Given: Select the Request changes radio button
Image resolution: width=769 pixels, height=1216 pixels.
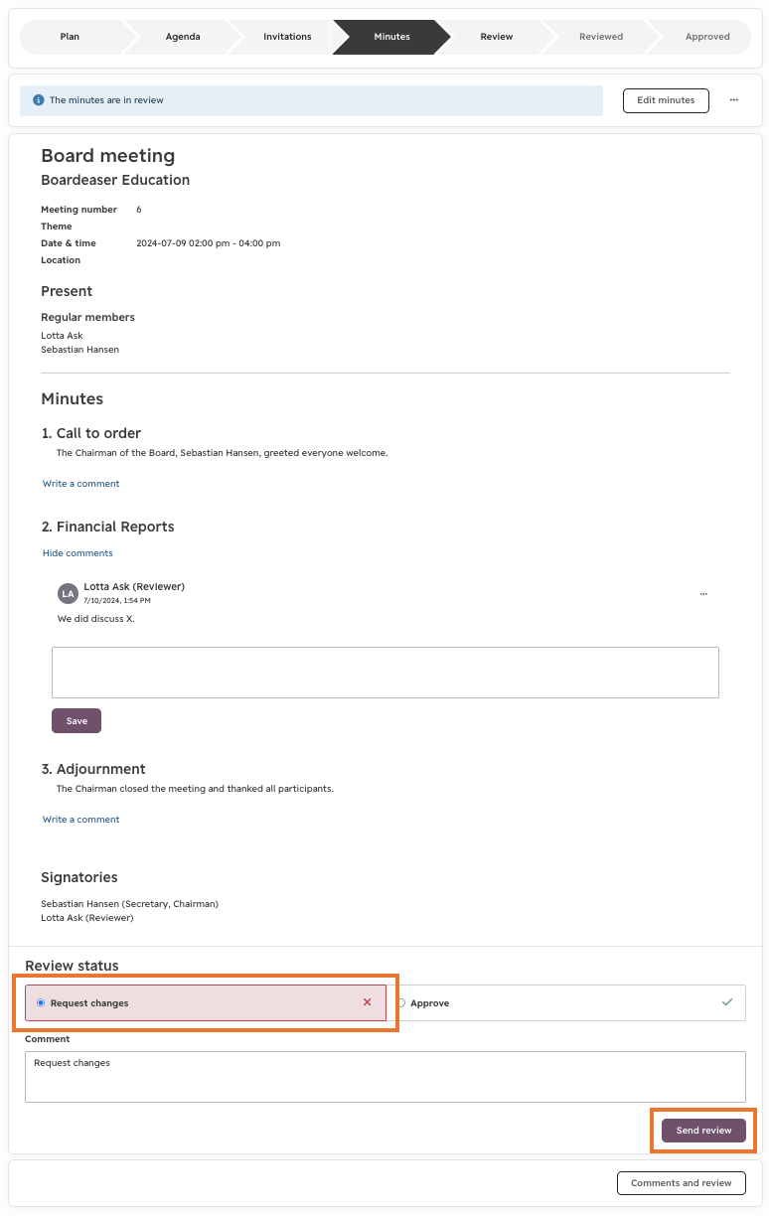Looking at the screenshot, I should pyautogui.click(x=41, y=1003).
